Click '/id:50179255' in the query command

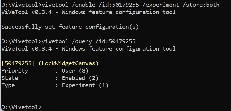(115, 41)
